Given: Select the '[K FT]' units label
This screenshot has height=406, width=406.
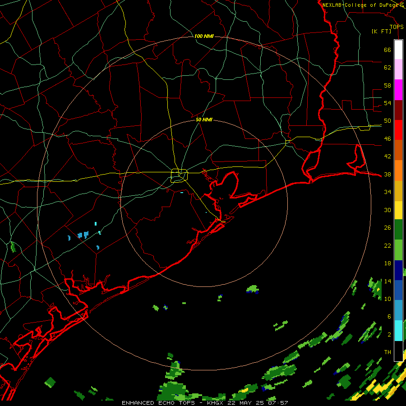Looking at the screenshot, I should pos(381,32).
